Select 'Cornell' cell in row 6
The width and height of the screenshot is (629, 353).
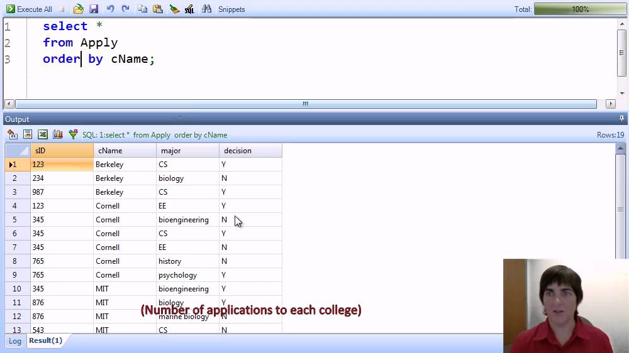125,234
